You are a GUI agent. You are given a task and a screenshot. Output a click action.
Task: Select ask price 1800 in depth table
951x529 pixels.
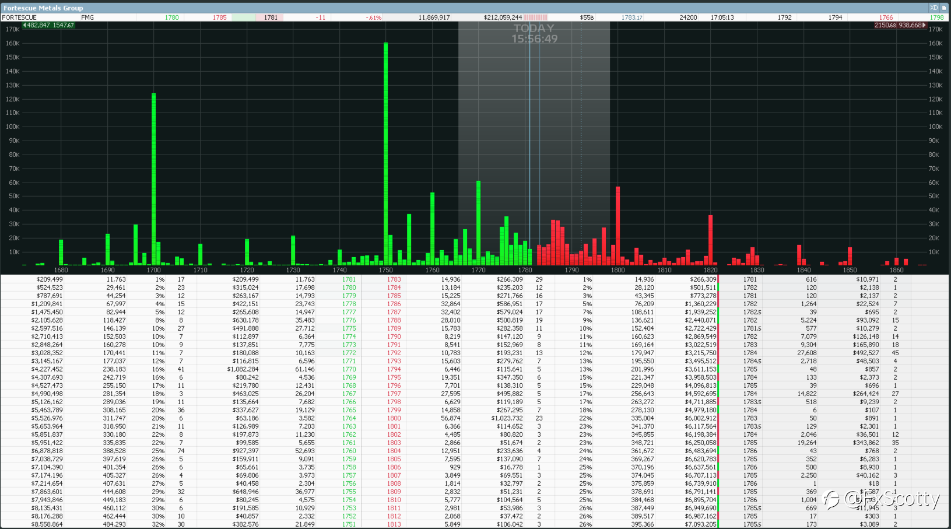click(x=394, y=418)
